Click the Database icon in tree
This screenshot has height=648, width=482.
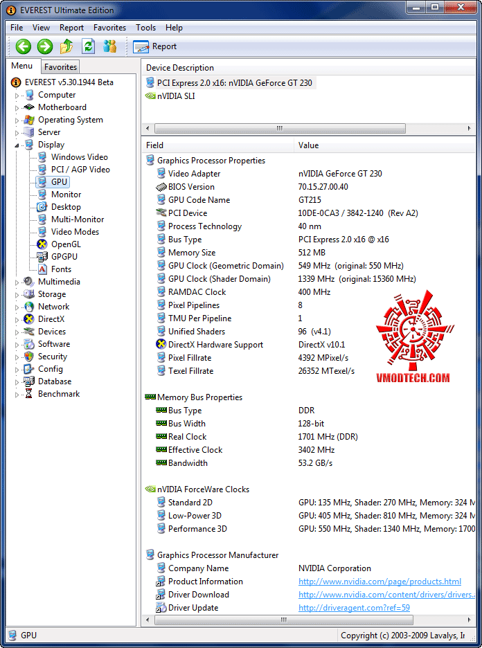pos(29,381)
